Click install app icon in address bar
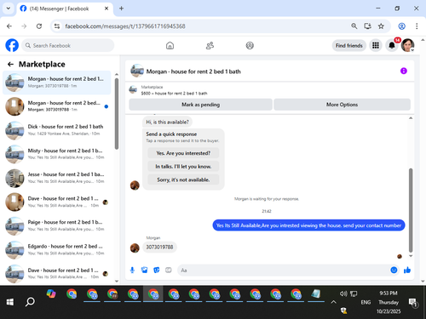The image size is (426, 319). click(x=368, y=26)
